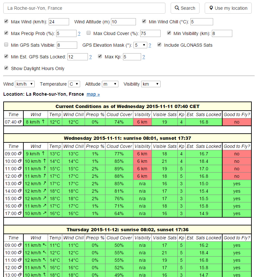Toggle the Min Visibility checkbox
This screenshot has width=255, height=277.
coord(169,33)
